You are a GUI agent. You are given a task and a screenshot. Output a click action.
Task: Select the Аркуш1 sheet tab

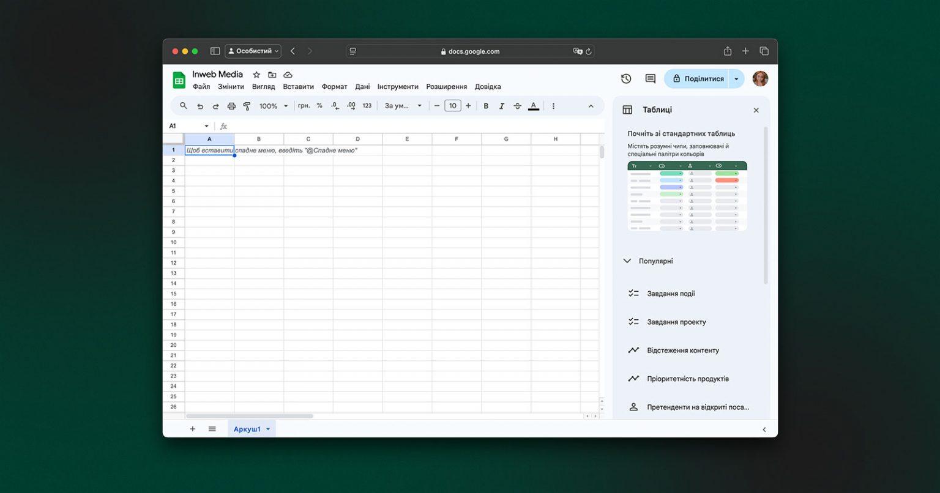click(x=252, y=429)
